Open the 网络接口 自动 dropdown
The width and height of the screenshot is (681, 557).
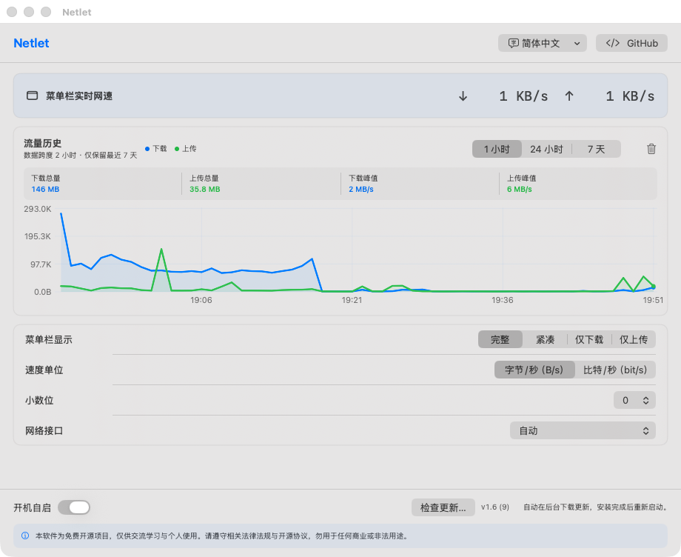tap(583, 430)
